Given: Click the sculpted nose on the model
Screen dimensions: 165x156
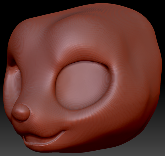Looking at the screenshot, I should (x=21, y=112).
